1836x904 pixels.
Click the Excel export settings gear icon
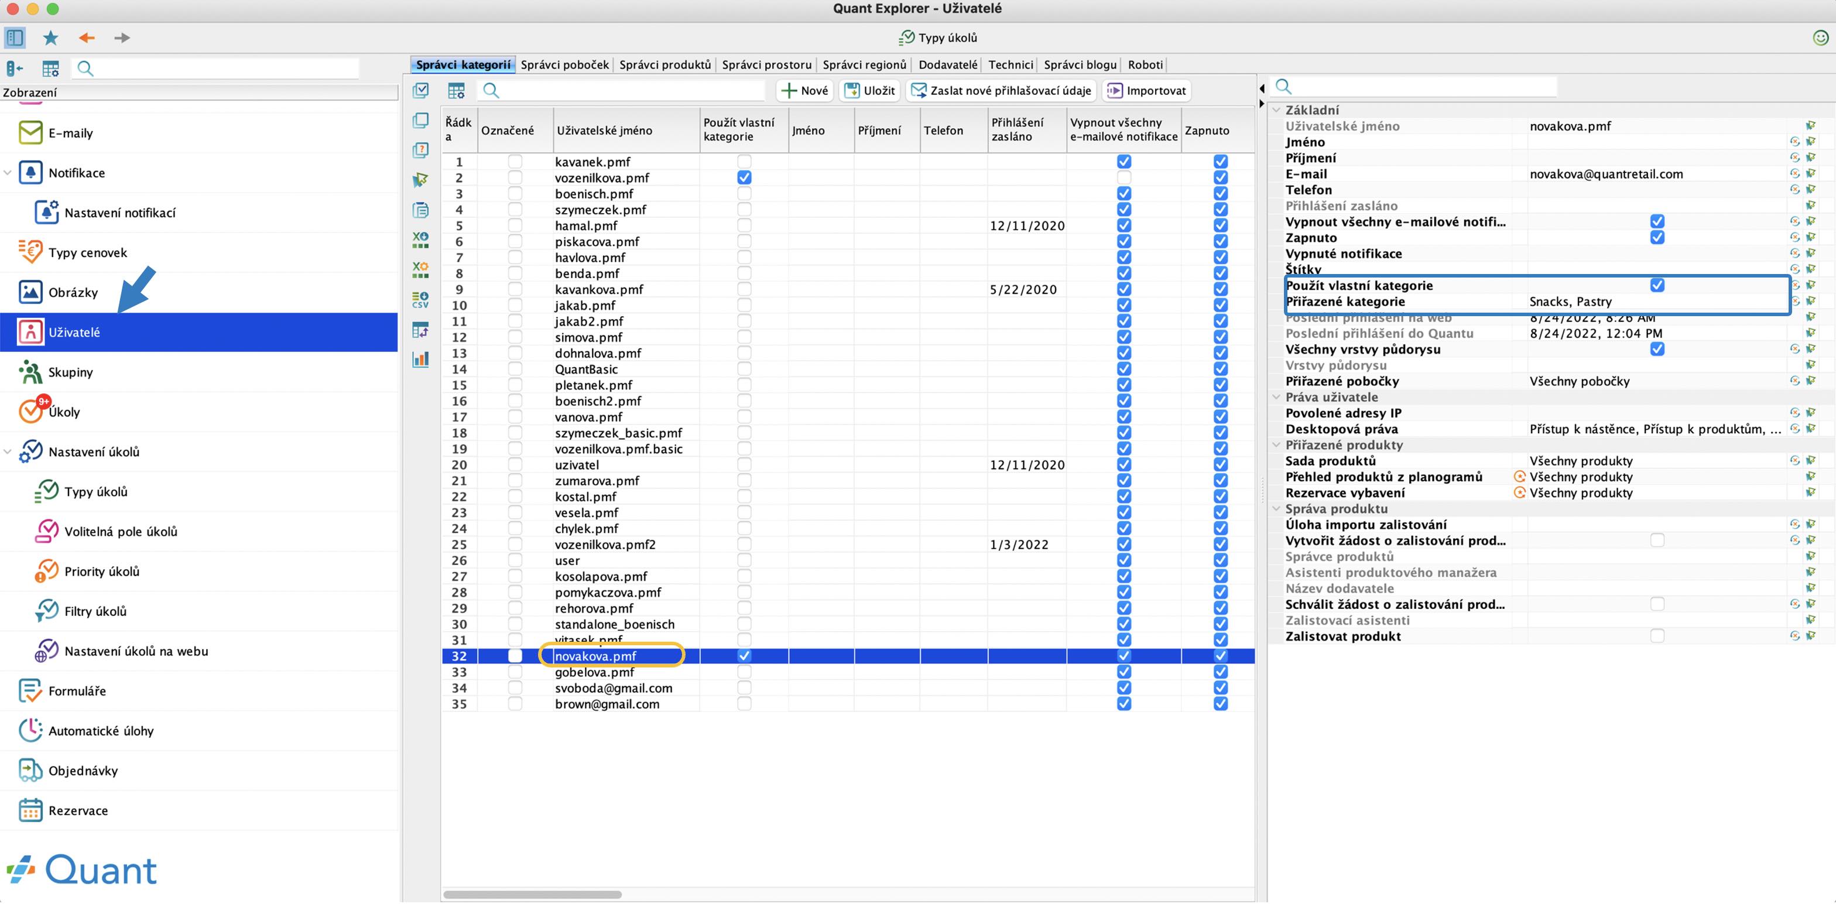421,269
